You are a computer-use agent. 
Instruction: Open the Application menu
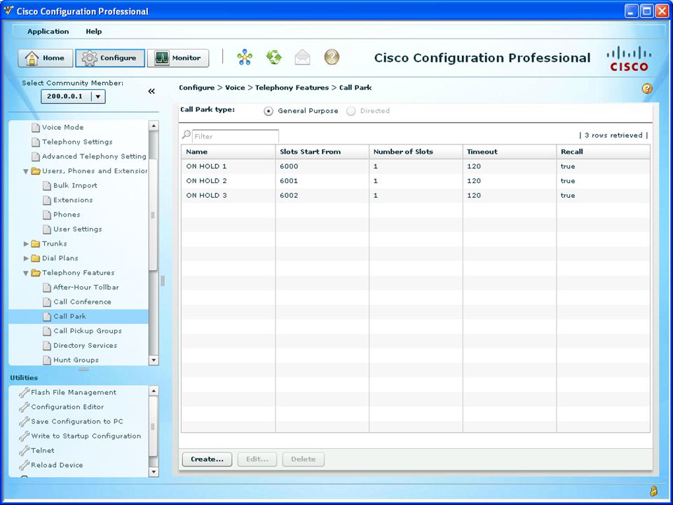pos(48,32)
